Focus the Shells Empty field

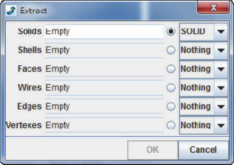click(x=104, y=50)
